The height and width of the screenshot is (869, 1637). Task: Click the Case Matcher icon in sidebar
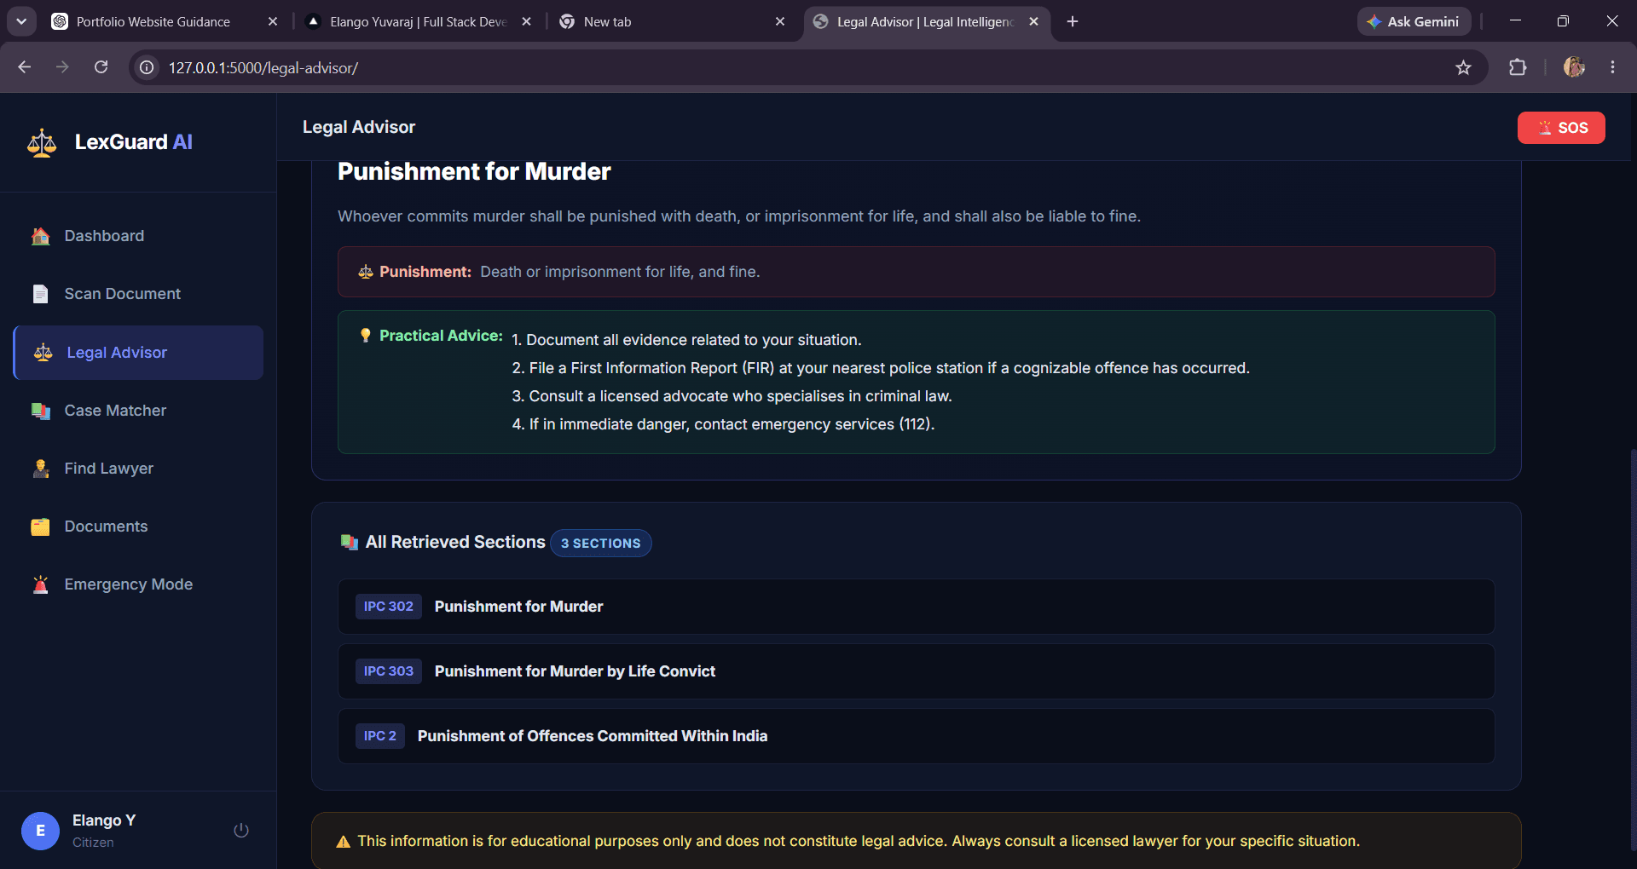pyautogui.click(x=40, y=411)
